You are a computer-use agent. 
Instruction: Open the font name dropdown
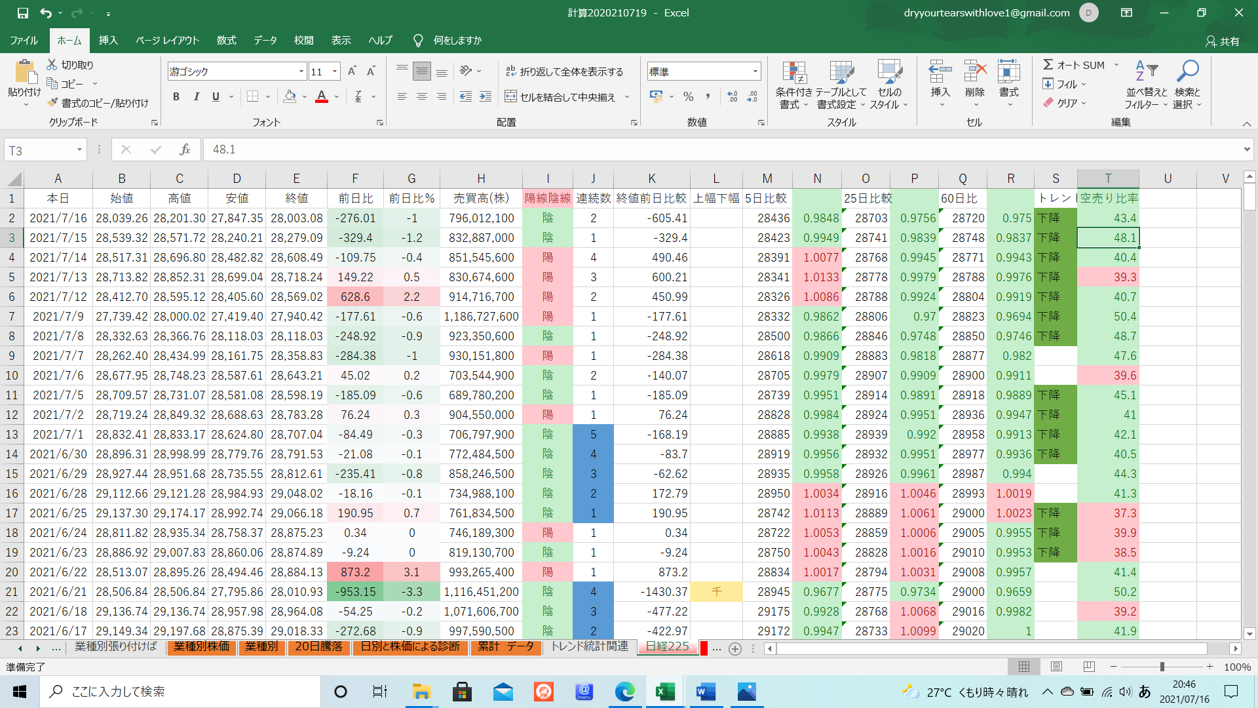pyautogui.click(x=301, y=71)
